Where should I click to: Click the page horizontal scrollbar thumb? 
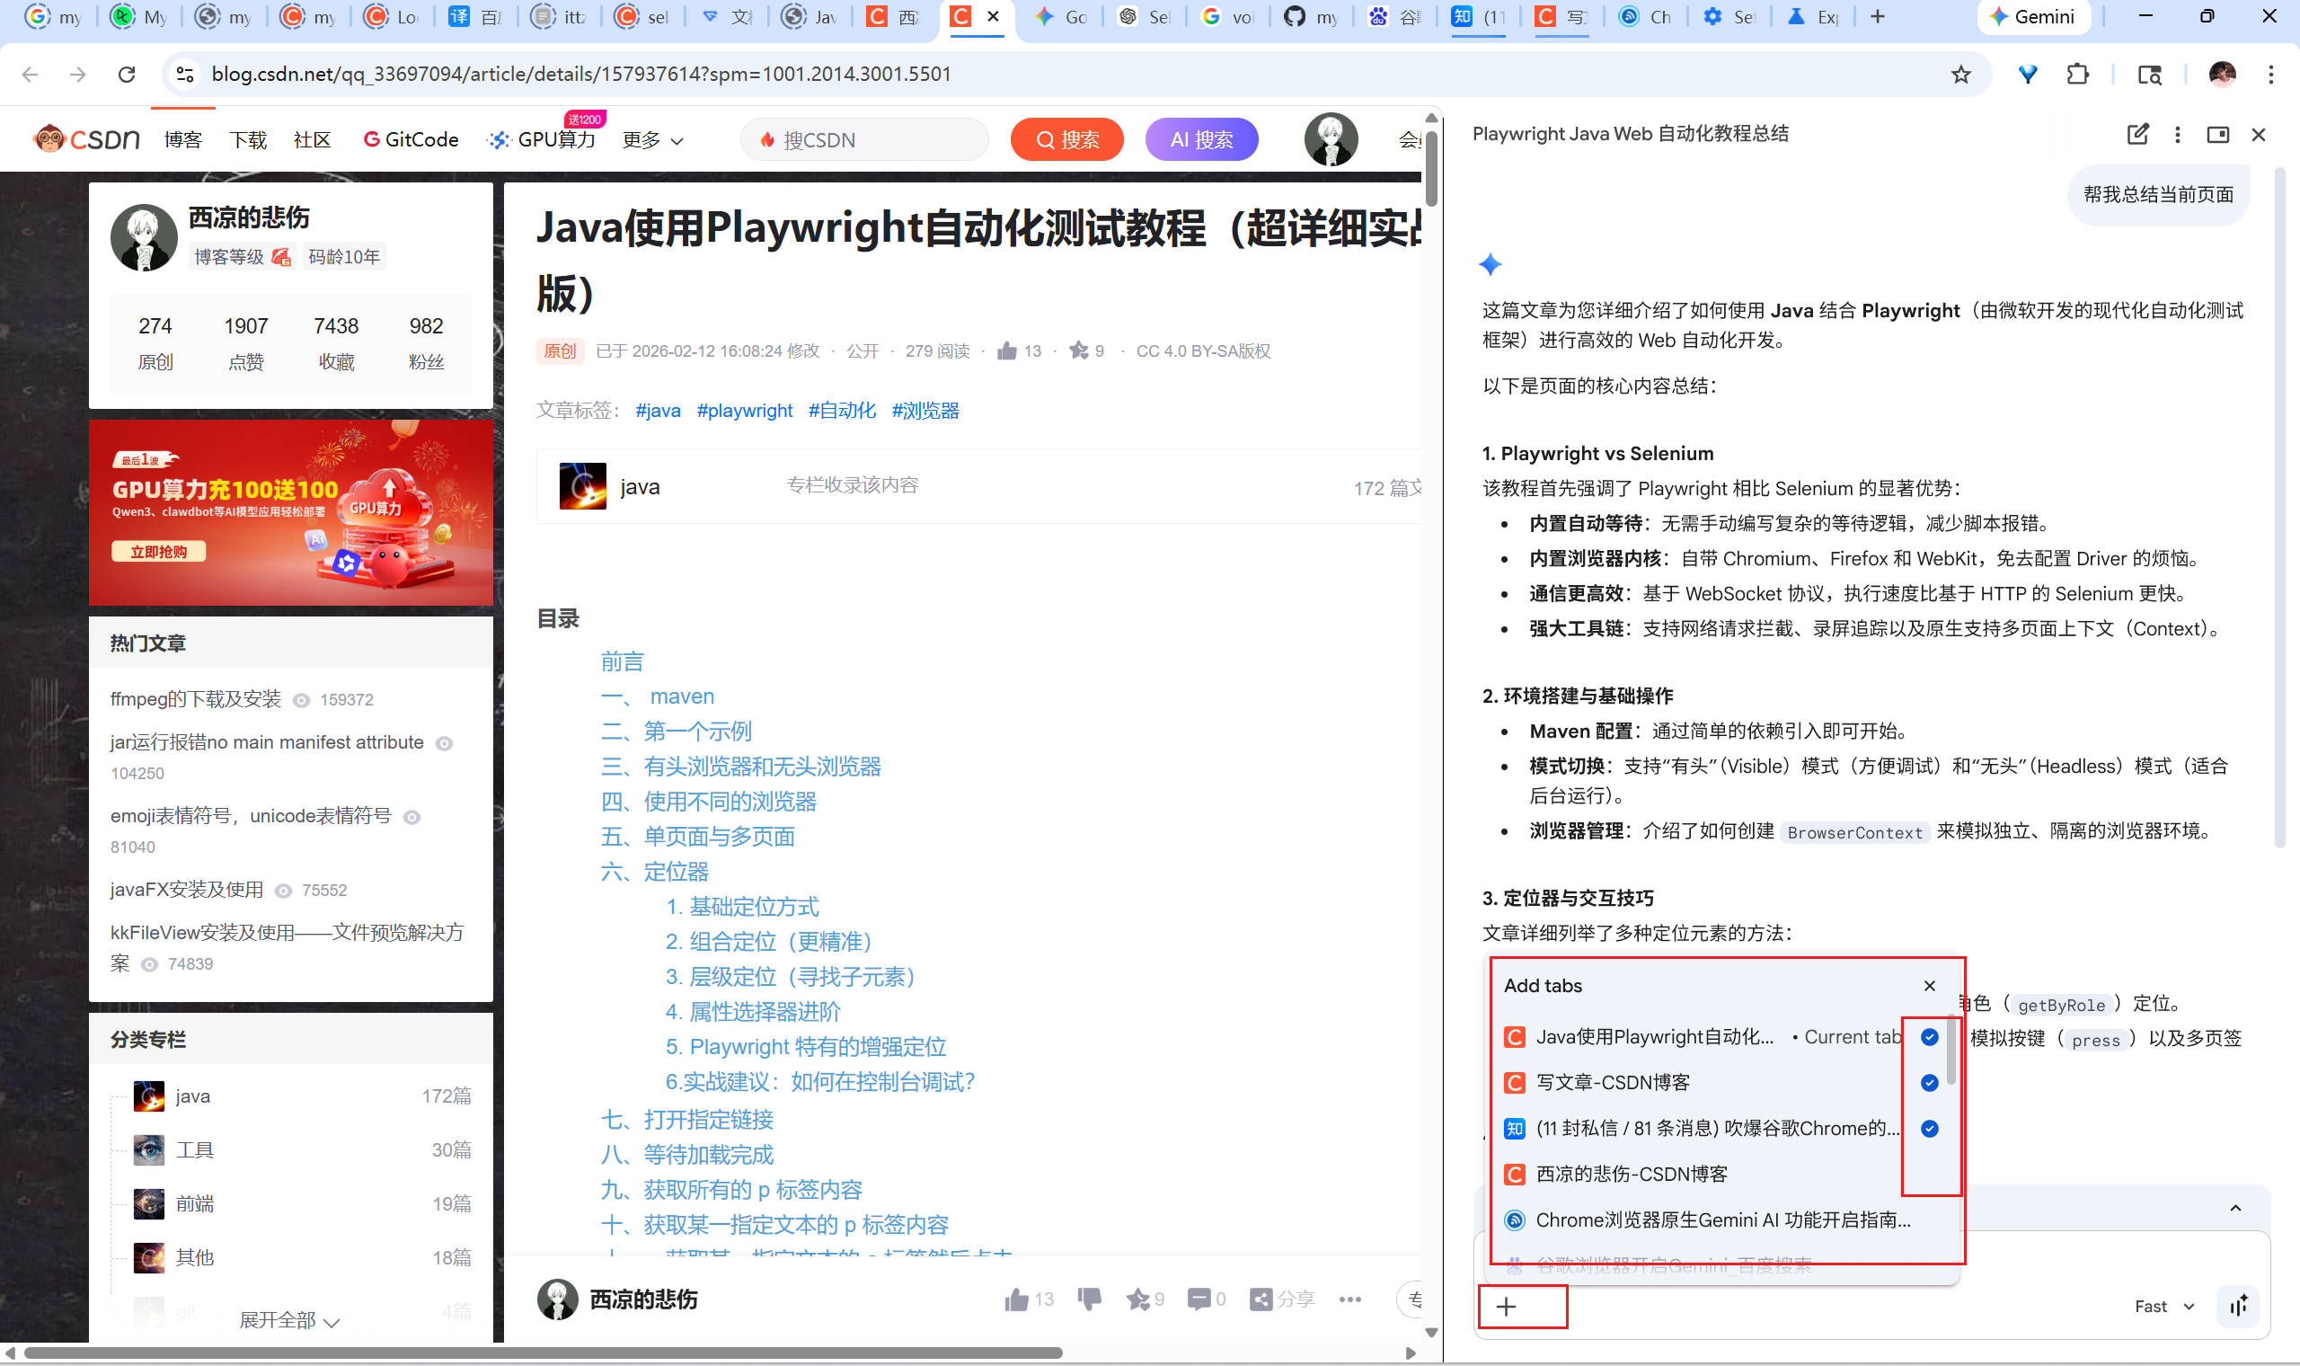[x=543, y=1353]
